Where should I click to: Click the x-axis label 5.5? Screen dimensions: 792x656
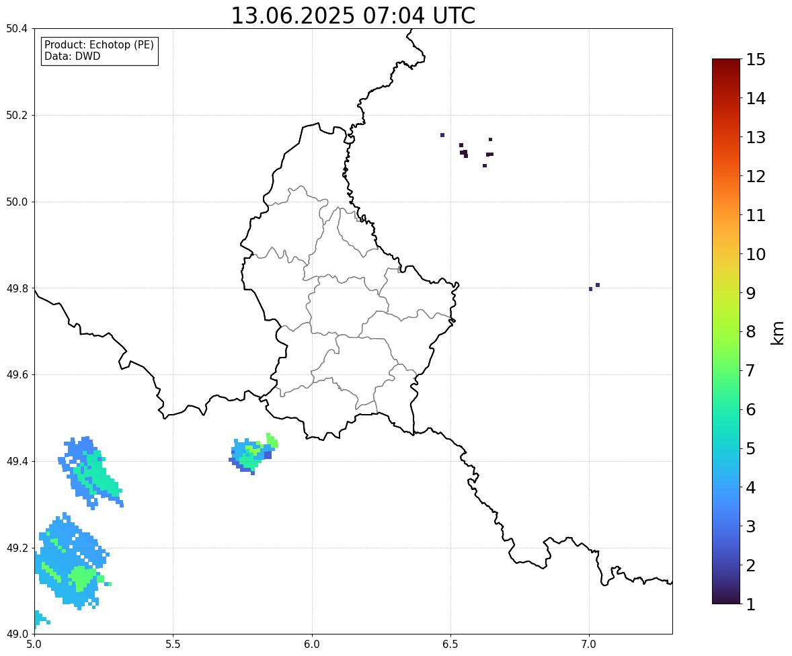[x=173, y=645]
